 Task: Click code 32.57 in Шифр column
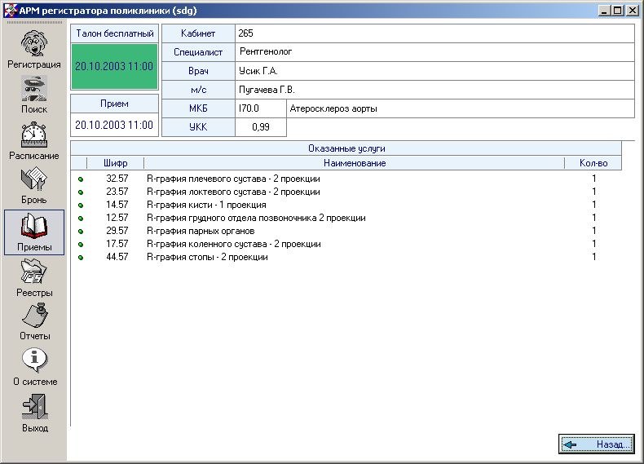pos(117,179)
